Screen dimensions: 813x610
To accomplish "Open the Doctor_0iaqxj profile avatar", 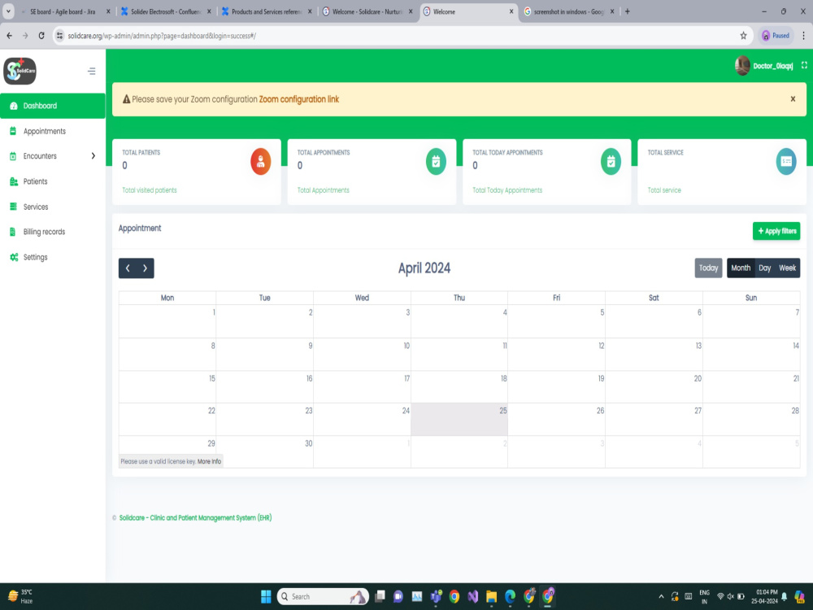I will 742,65.
